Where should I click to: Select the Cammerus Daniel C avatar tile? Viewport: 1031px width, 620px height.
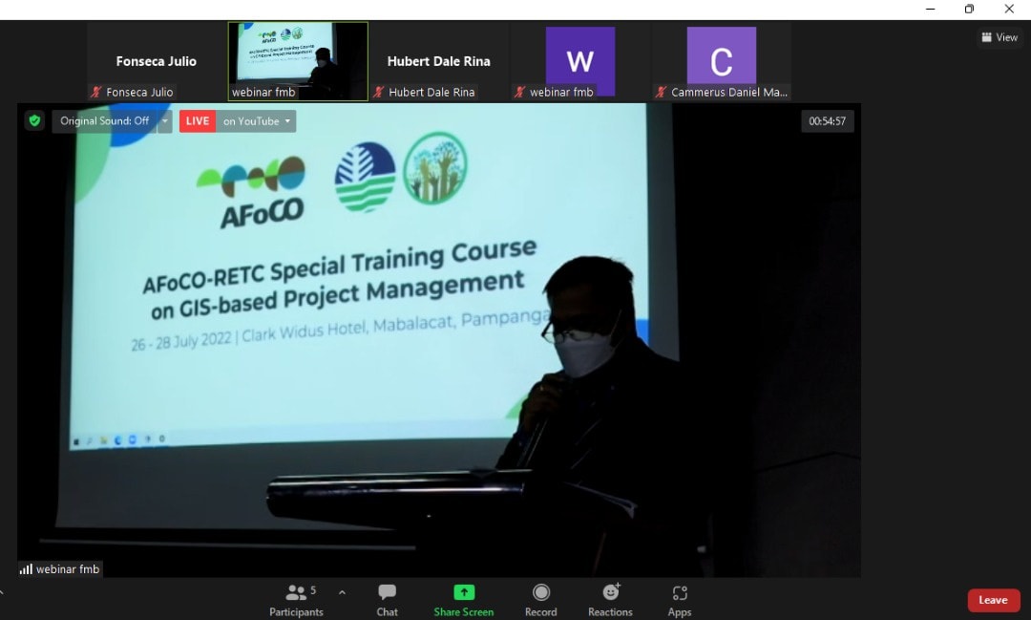(722, 61)
